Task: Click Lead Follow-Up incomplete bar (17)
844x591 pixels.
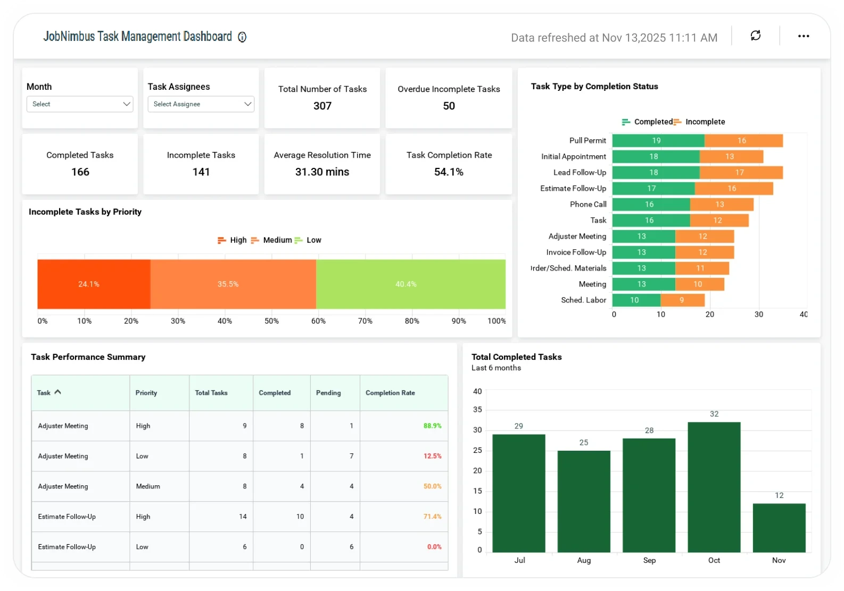Action: point(741,173)
